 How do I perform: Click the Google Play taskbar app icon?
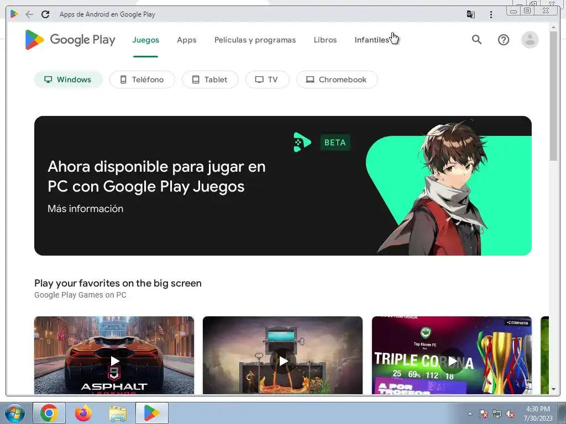click(152, 413)
